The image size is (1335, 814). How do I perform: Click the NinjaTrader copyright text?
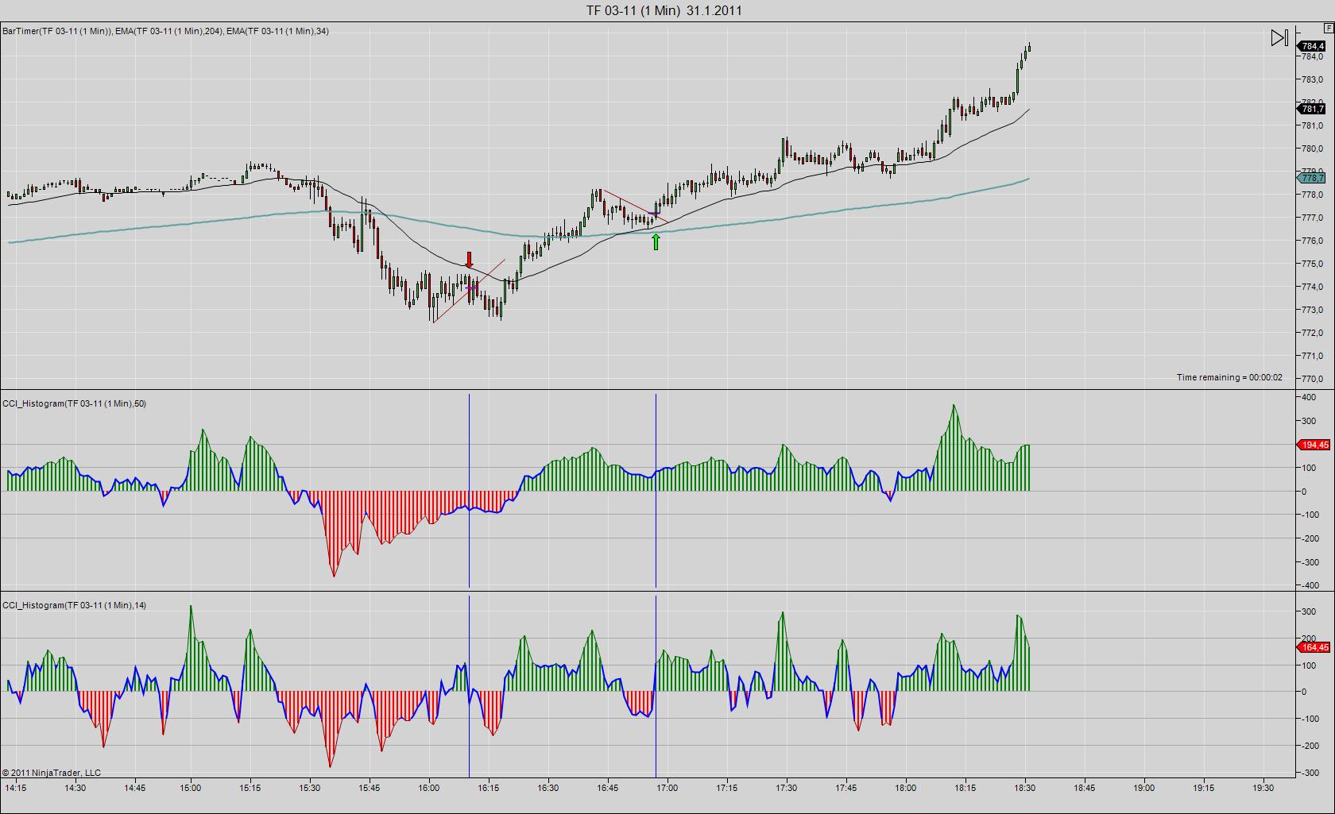pos(52,773)
